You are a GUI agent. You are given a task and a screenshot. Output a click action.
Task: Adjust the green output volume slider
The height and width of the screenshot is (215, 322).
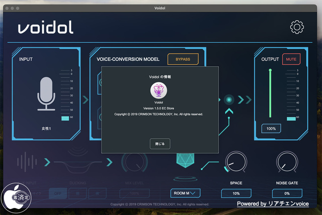270,93
